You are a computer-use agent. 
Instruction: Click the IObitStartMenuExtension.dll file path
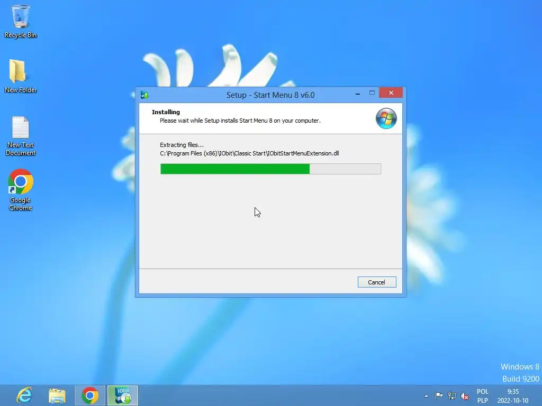click(x=249, y=153)
